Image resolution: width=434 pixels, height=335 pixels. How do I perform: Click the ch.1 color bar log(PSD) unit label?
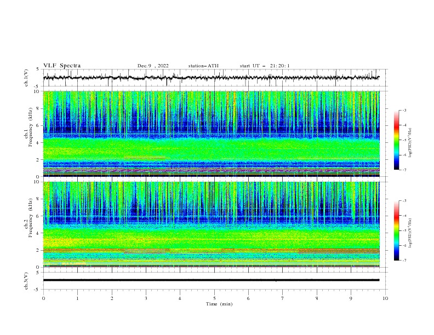point(410,143)
